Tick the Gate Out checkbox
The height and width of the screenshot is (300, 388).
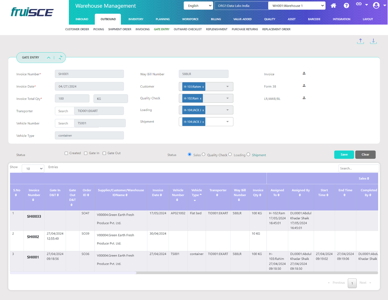coord(104,153)
